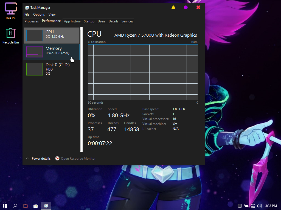Switch to the Processes tab
Screen dimensions: 281x210
click(32, 21)
